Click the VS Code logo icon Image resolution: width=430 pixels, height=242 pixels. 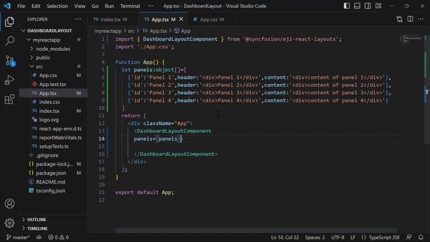tap(7, 6)
